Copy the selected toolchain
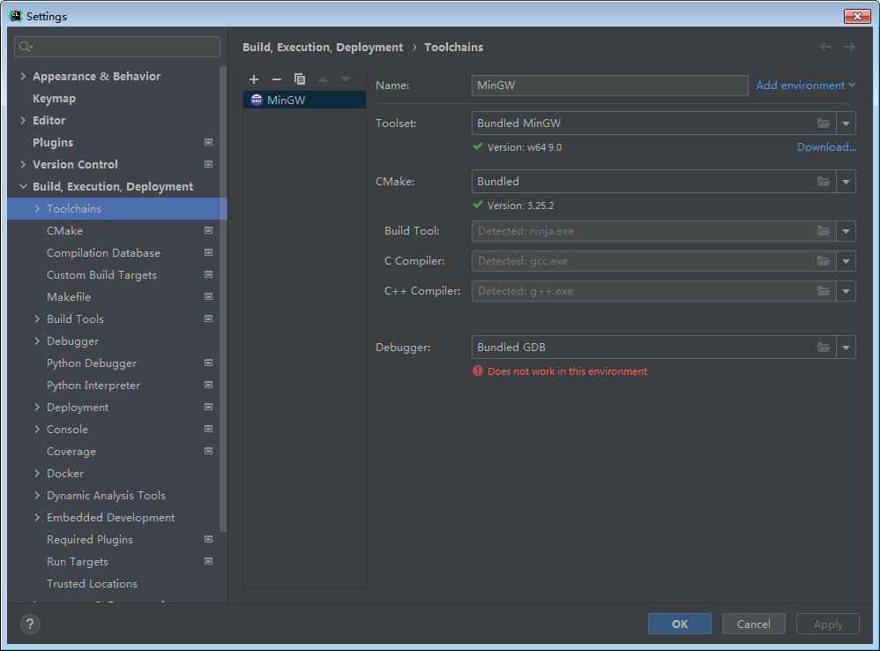Viewport: 880px width, 651px height. click(300, 79)
